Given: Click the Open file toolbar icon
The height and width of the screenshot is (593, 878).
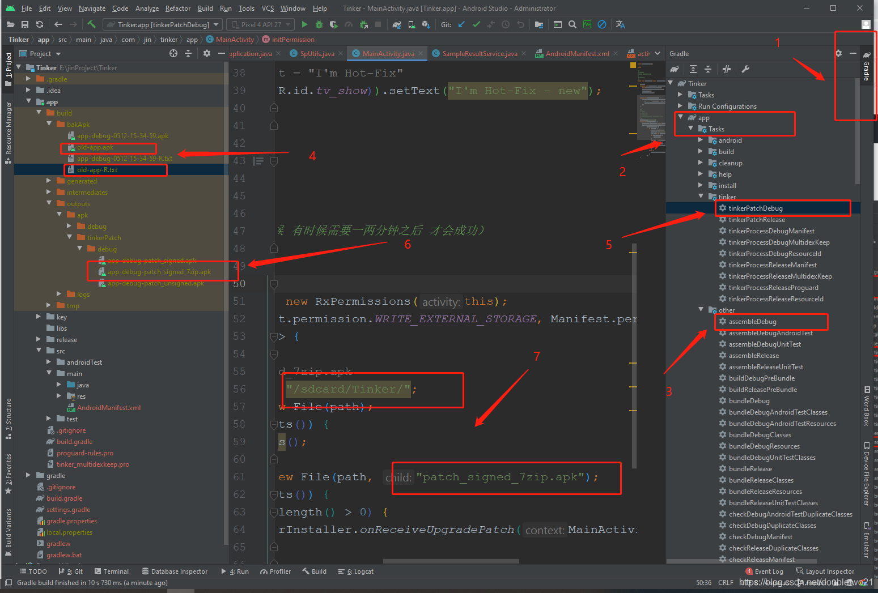Looking at the screenshot, I should click(x=10, y=24).
